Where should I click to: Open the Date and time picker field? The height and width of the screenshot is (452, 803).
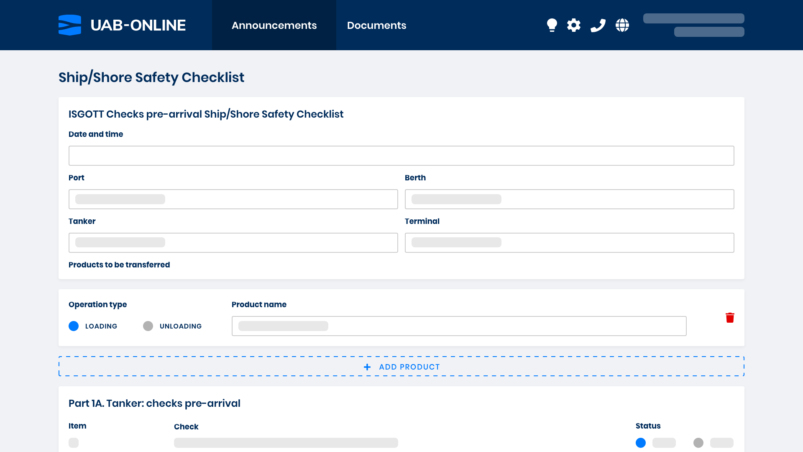[401, 155]
